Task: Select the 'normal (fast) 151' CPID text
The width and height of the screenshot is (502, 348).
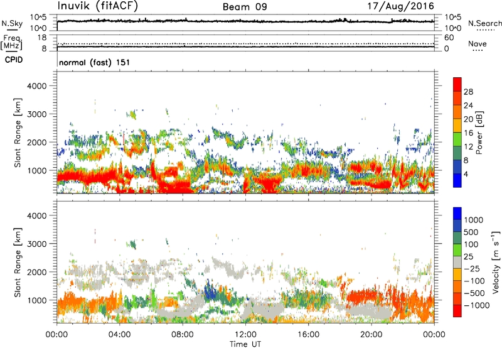Action: point(95,62)
